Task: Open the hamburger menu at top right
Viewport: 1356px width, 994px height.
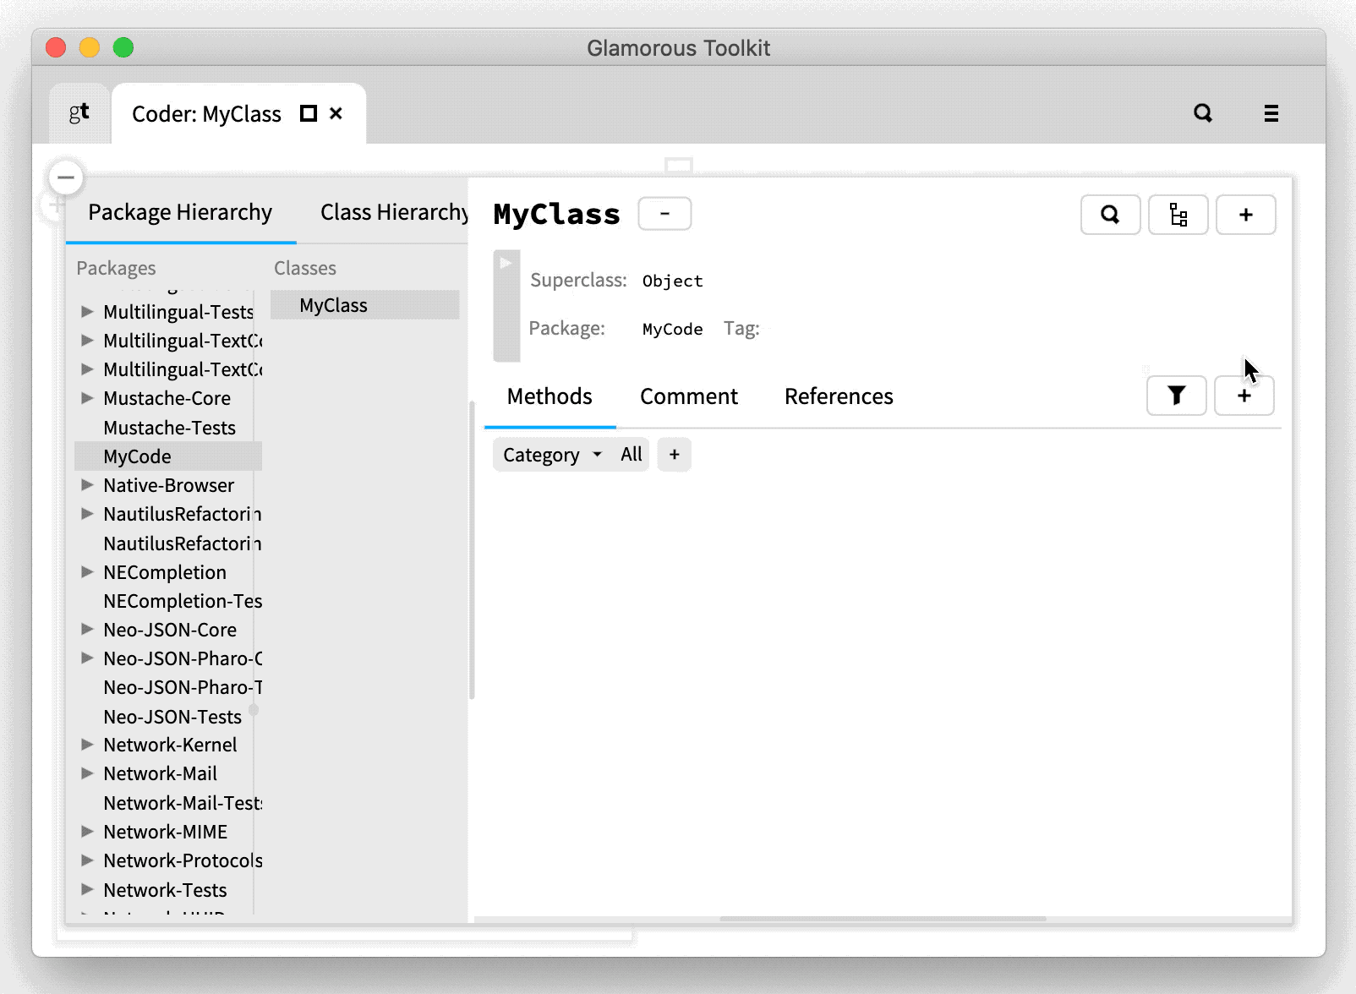Action: [x=1271, y=113]
